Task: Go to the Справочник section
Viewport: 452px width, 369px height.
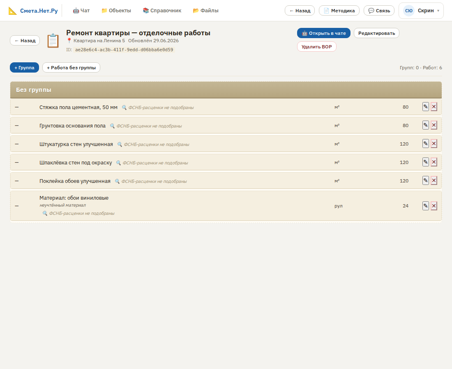Action: coord(162,11)
